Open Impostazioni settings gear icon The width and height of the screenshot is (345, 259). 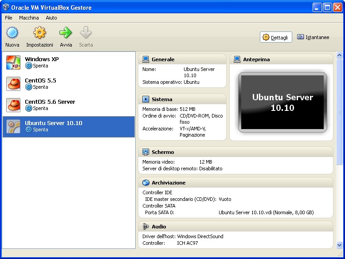(x=39, y=33)
